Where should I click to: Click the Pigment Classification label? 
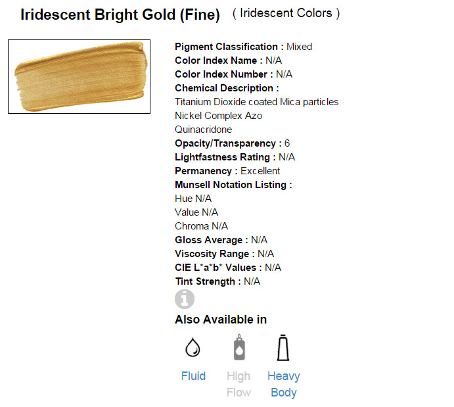pyautogui.click(x=227, y=47)
